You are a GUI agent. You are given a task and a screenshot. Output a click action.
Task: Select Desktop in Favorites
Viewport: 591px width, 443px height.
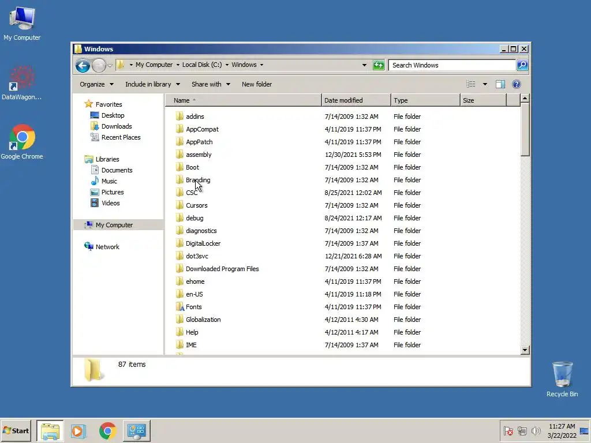[x=113, y=115]
